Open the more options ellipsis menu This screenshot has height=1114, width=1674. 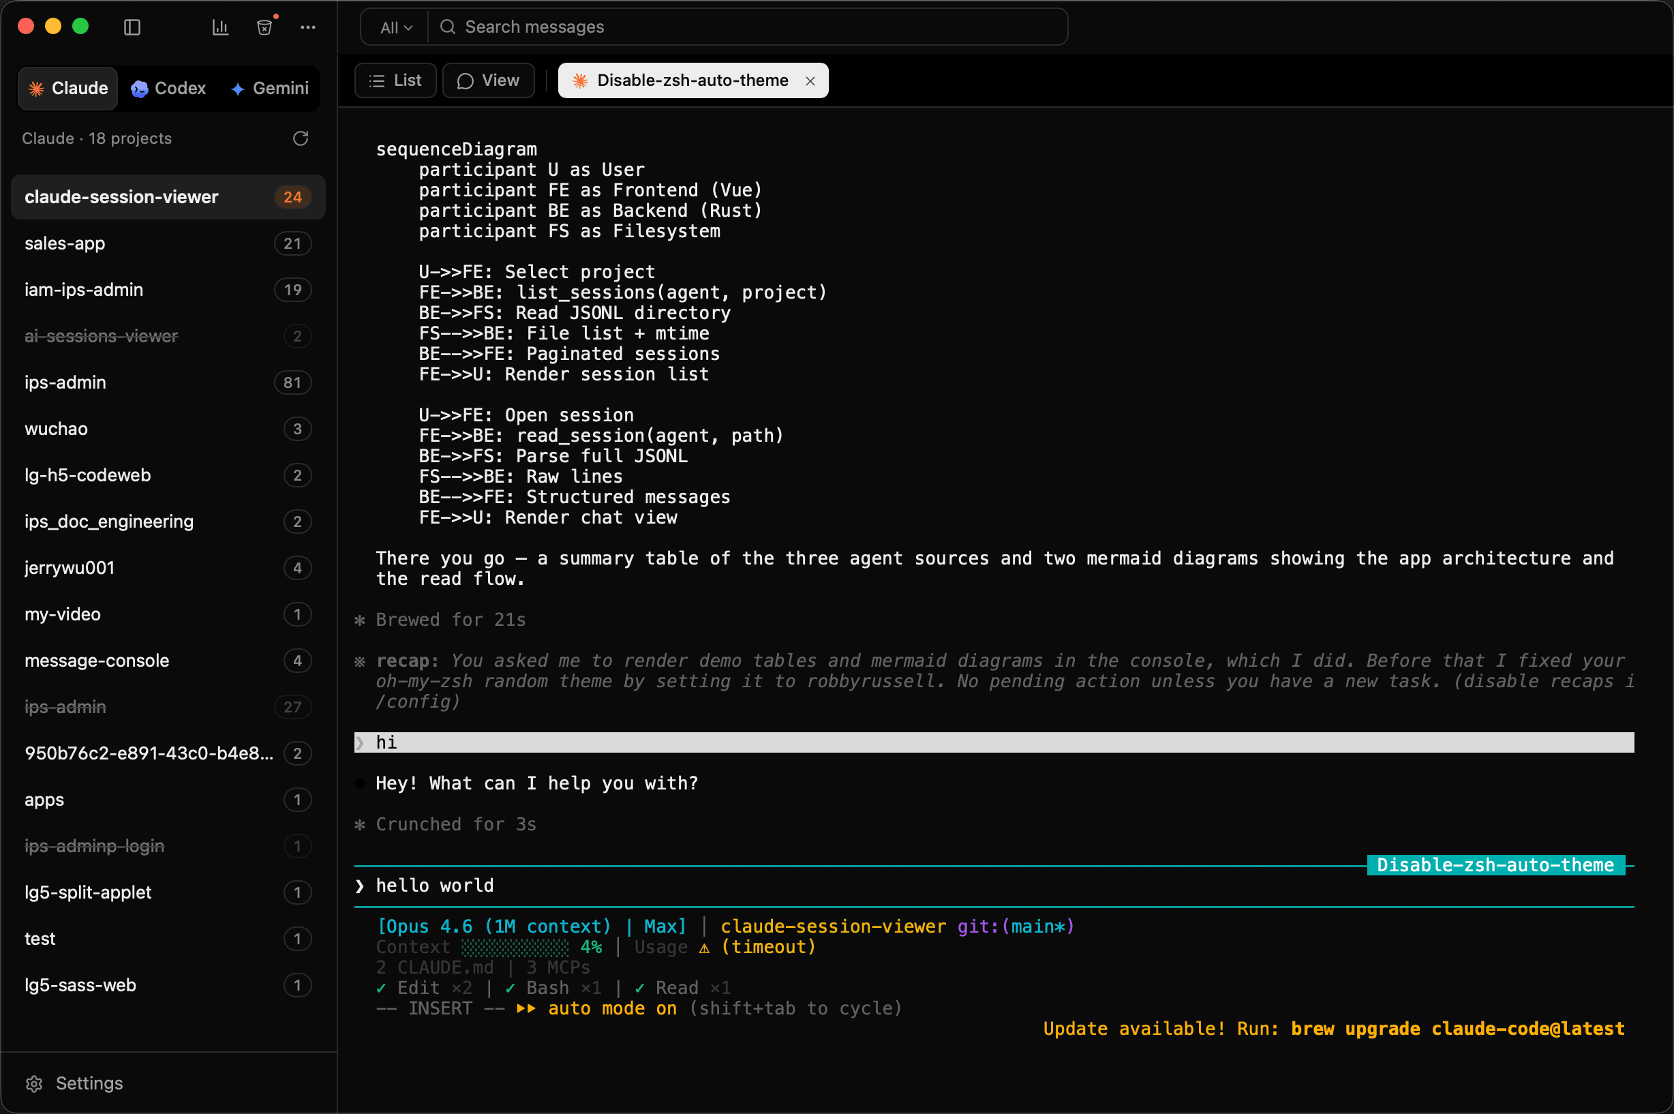coord(307,27)
